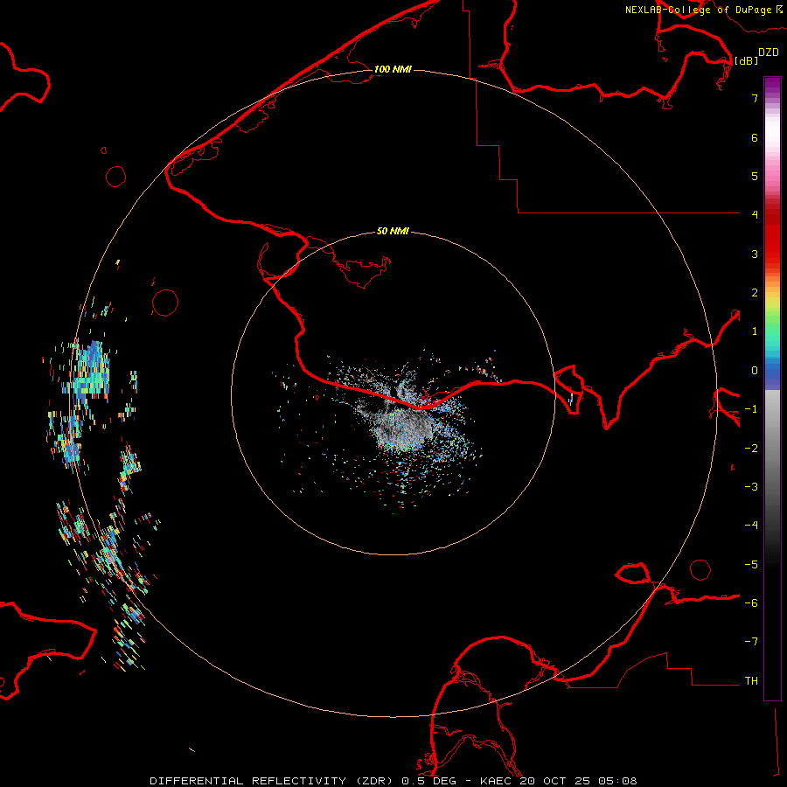Click the 3 dB scale label

(x=755, y=254)
